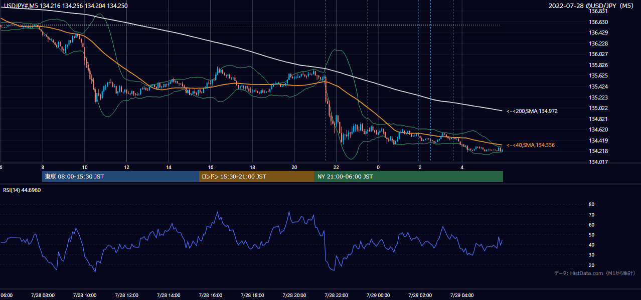Click the NY 21:00-06:00 JST session bar
The height and width of the screenshot is (300, 641).
409,176
